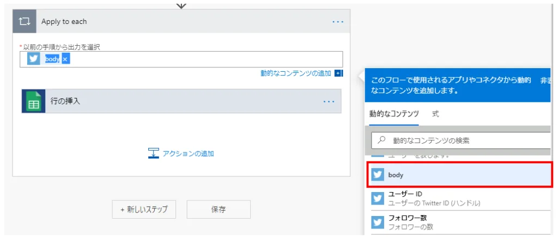Select the フォロワー数 dynamic content
The height and width of the screenshot is (241, 558).
(x=461, y=222)
